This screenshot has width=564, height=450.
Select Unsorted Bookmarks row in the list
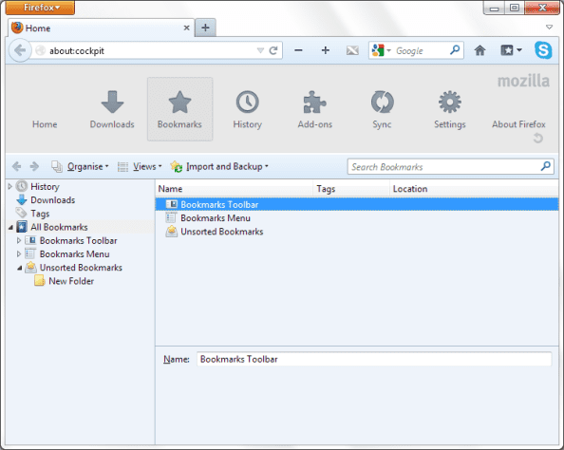357,232
